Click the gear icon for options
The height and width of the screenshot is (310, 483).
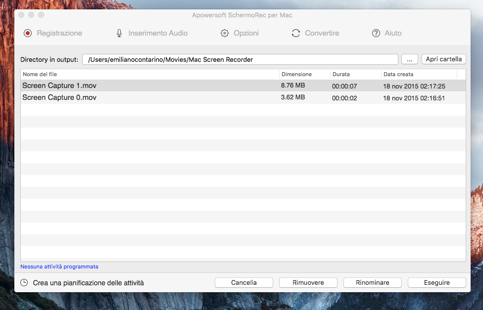pyautogui.click(x=225, y=33)
